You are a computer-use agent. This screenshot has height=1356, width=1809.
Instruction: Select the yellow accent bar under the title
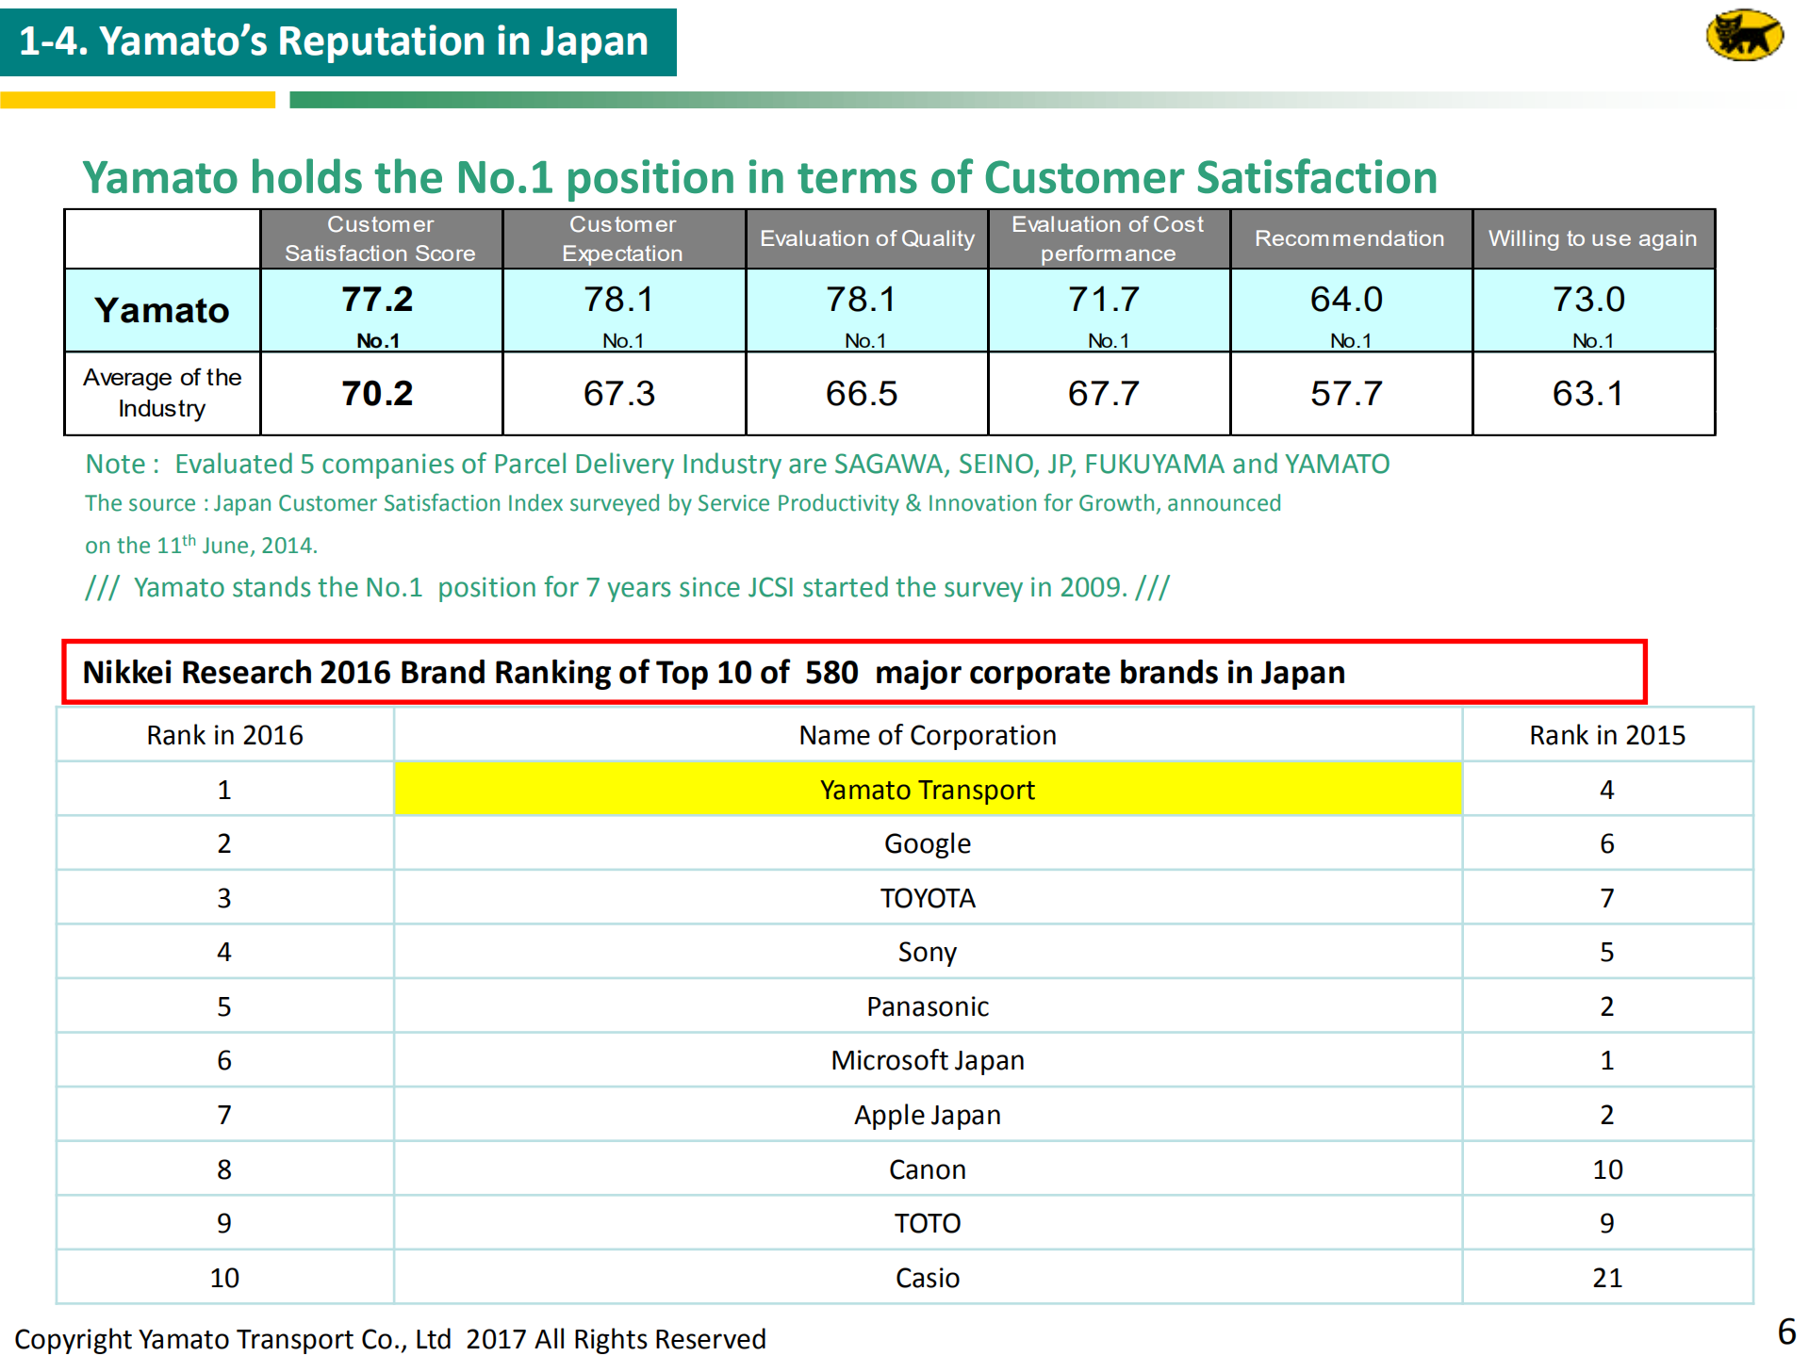138,100
